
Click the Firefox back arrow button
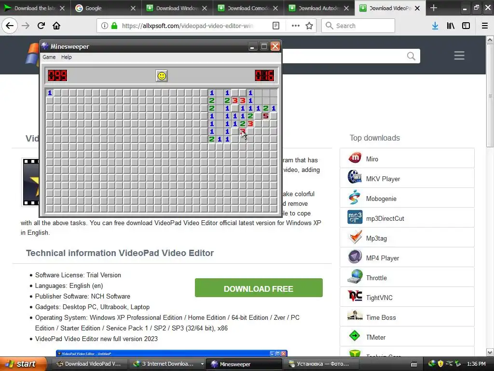(x=10, y=26)
